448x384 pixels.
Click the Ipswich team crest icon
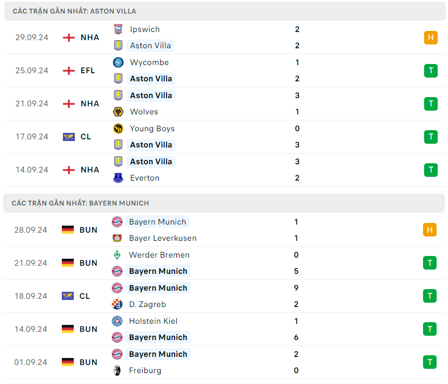pyautogui.click(x=118, y=29)
